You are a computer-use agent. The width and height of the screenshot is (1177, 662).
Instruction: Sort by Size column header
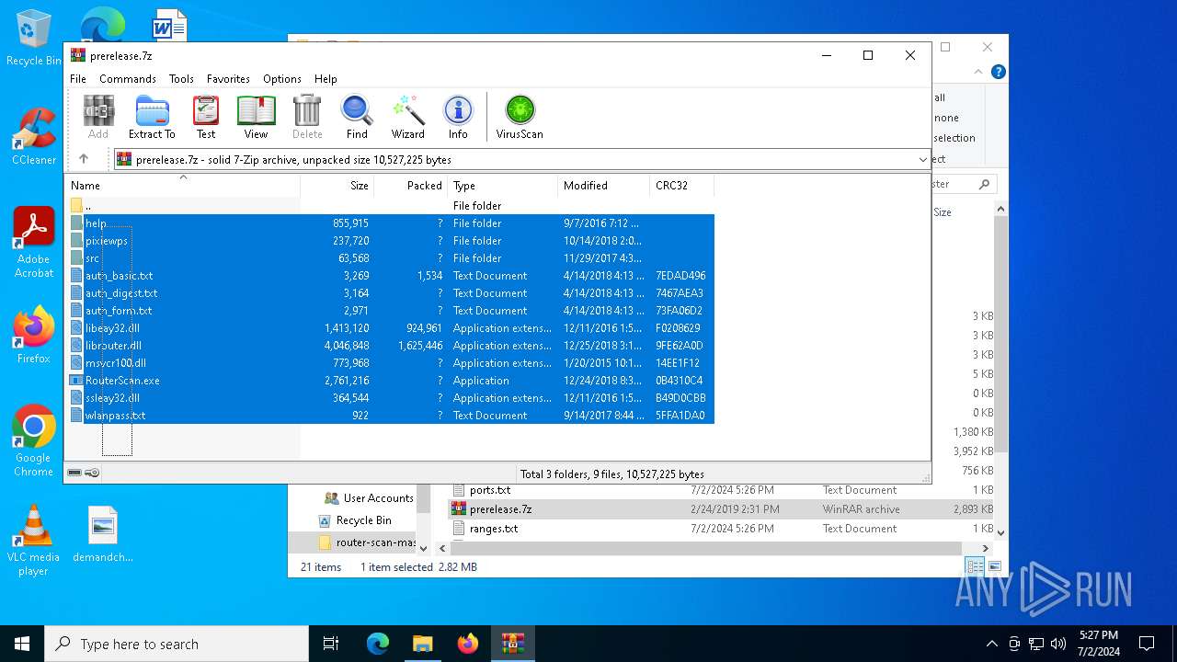coord(337,186)
